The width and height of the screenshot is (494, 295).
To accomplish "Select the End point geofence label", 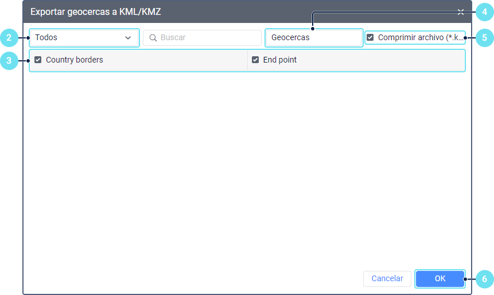I will (280, 60).
